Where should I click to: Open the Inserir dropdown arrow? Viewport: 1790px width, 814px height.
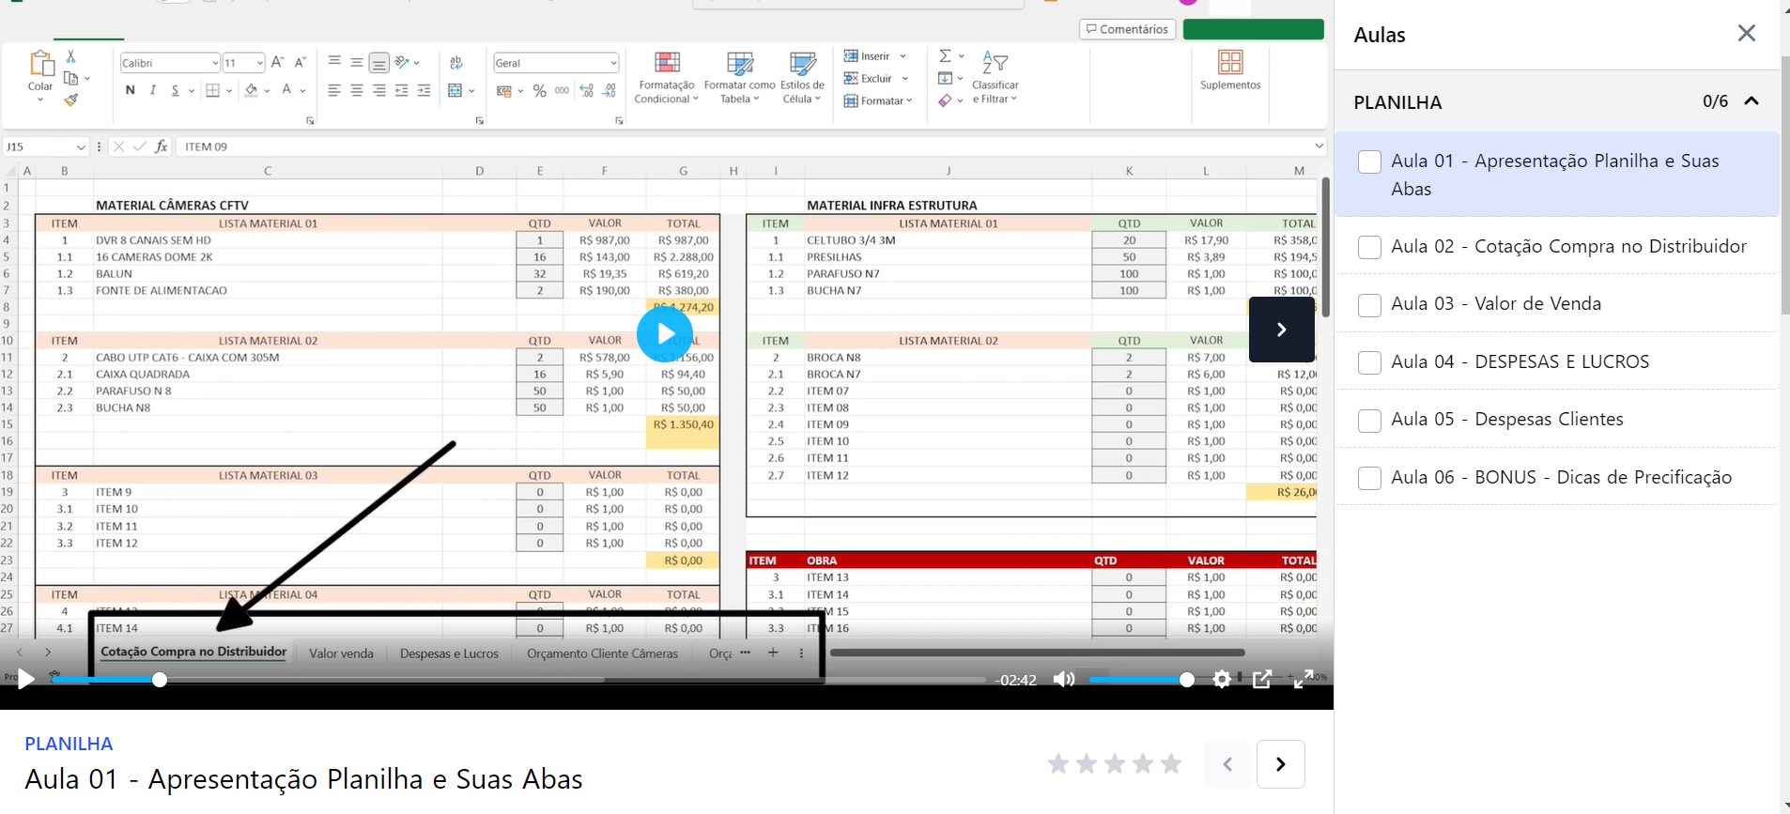903,56
